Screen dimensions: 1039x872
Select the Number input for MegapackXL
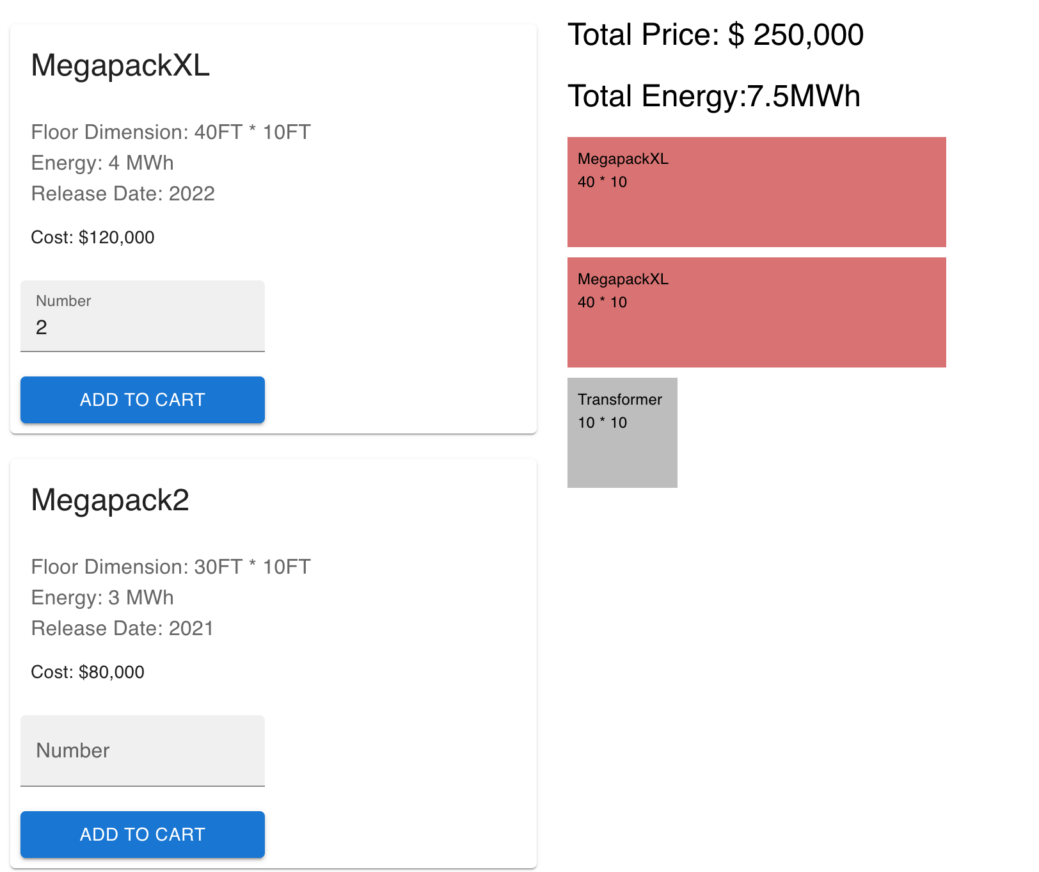click(142, 327)
